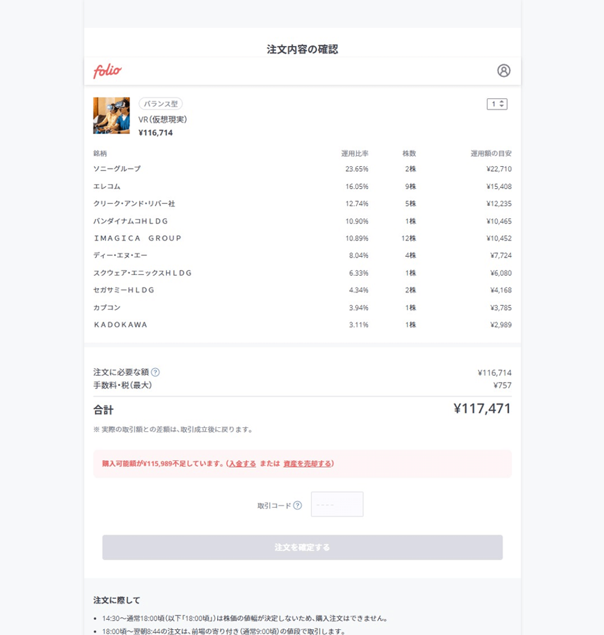This screenshot has width=604, height=635.
Task: Click the folio logo
Action: tap(108, 71)
